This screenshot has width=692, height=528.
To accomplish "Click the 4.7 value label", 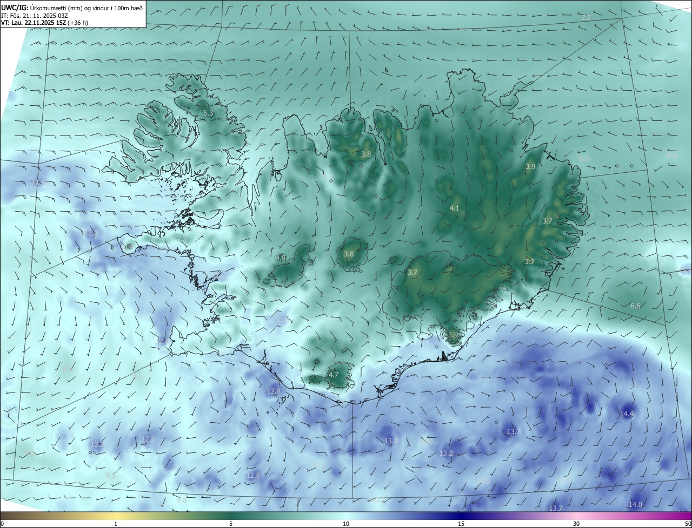I will (334, 375).
